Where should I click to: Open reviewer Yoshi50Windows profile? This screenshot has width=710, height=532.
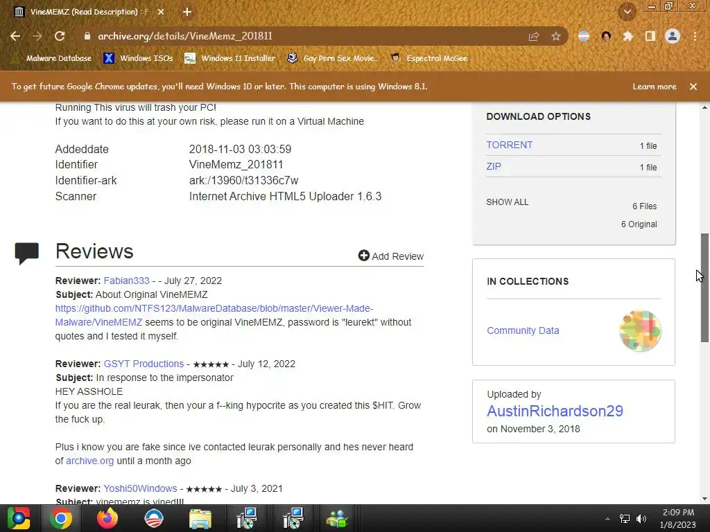pyautogui.click(x=140, y=488)
